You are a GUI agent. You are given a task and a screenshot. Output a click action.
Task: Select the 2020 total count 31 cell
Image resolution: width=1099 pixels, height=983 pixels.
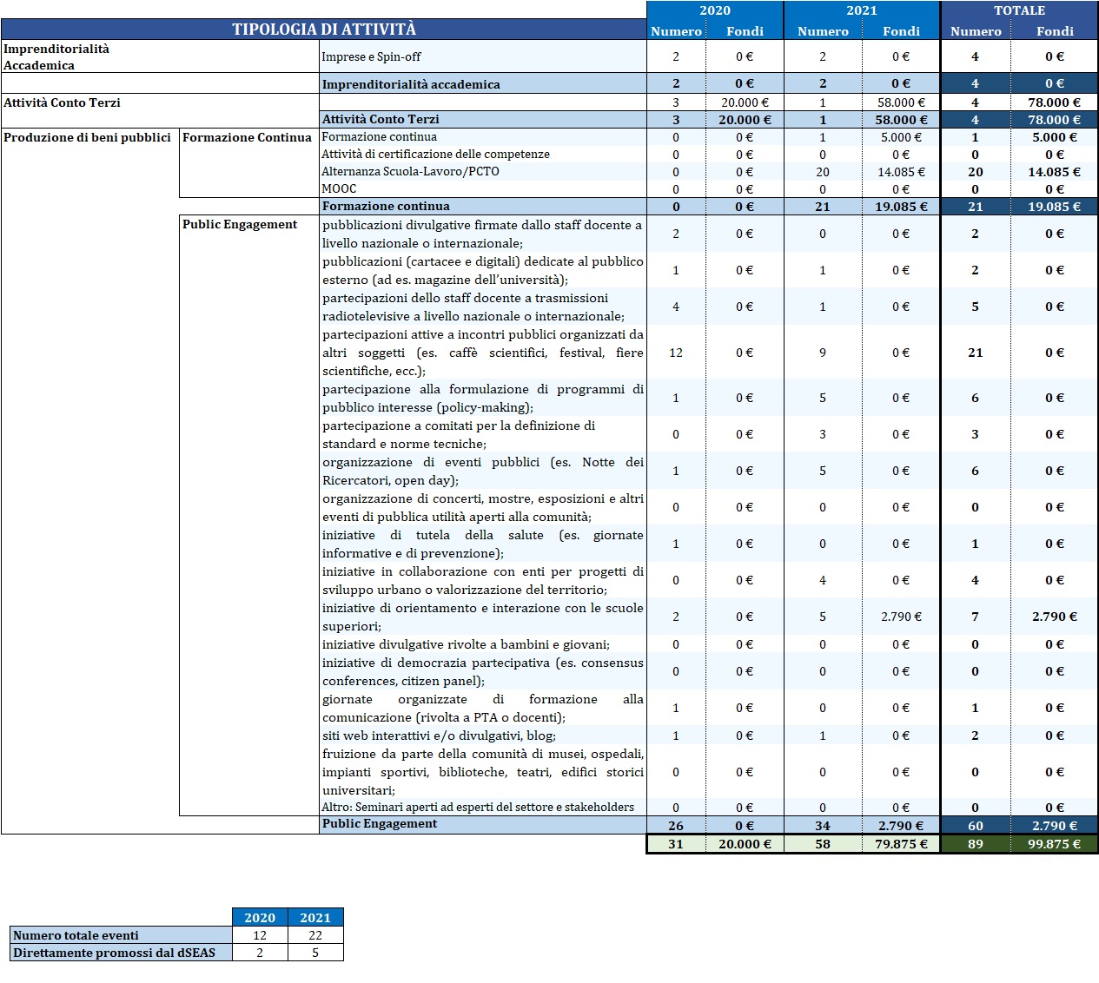tap(675, 844)
